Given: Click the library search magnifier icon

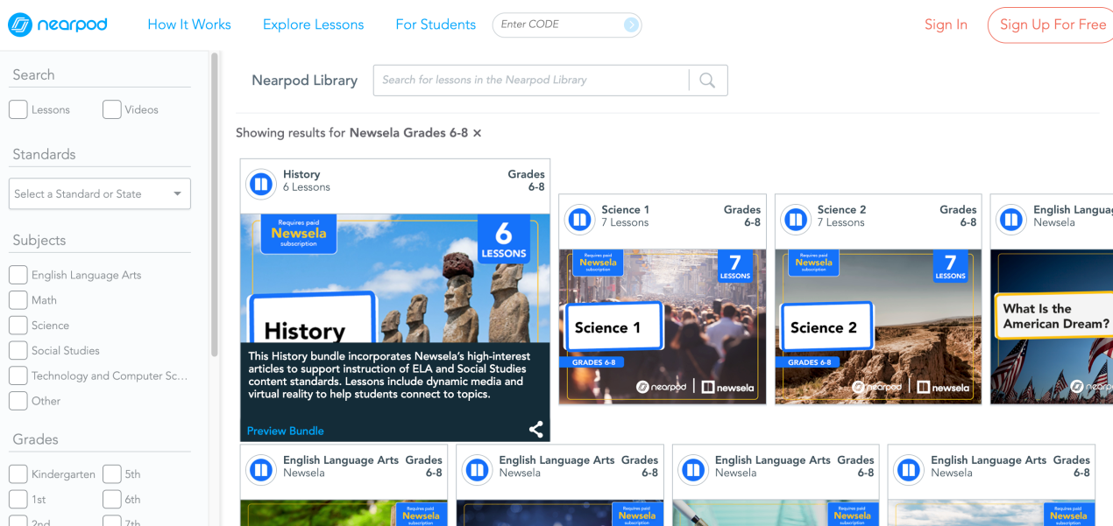Looking at the screenshot, I should coord(707,81).
